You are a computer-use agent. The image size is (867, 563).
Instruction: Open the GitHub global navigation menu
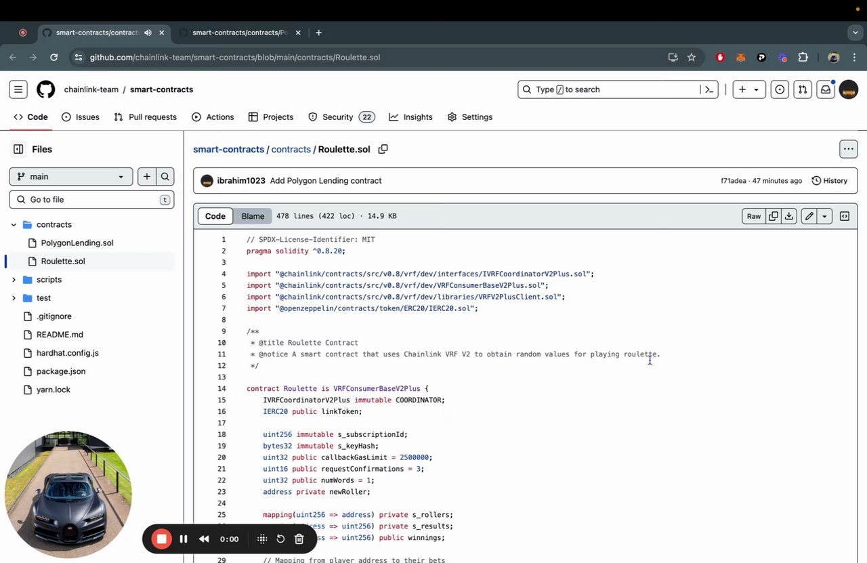[18, 89]
